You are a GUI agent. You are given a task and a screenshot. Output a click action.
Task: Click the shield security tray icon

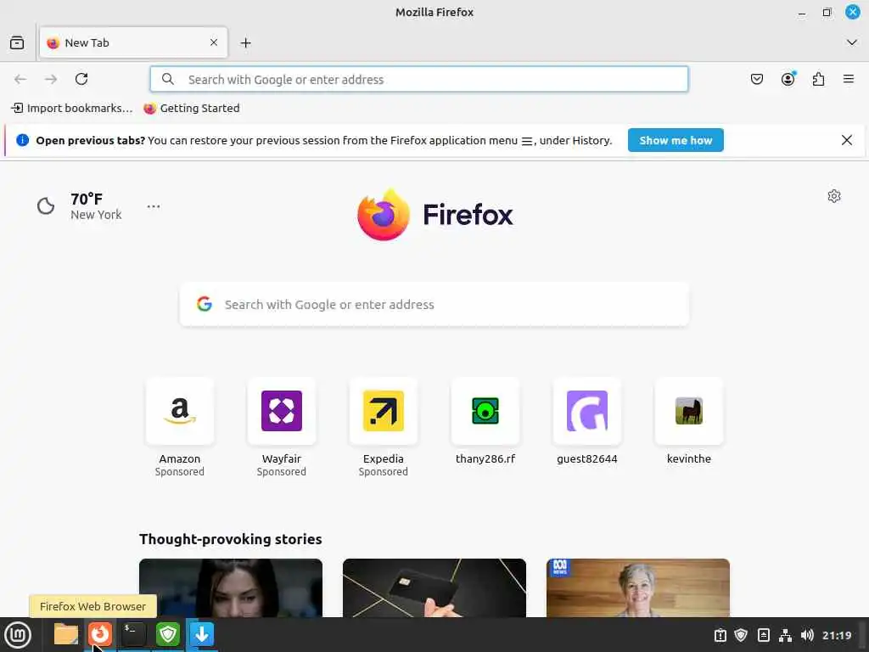point(741,635)
